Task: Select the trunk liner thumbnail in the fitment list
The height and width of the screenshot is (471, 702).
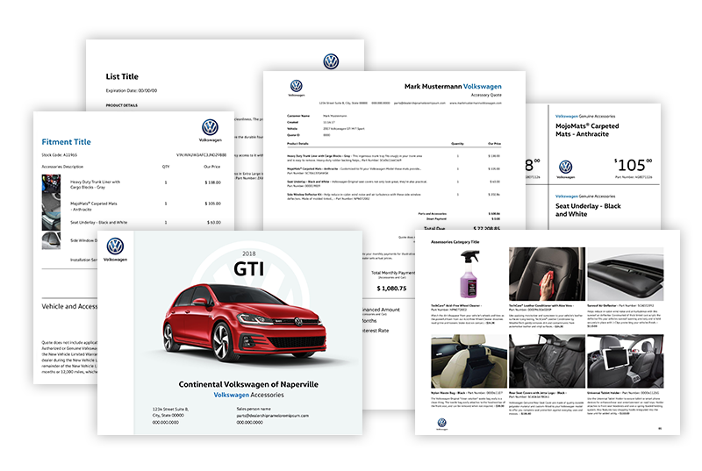Action: point(51,184)
